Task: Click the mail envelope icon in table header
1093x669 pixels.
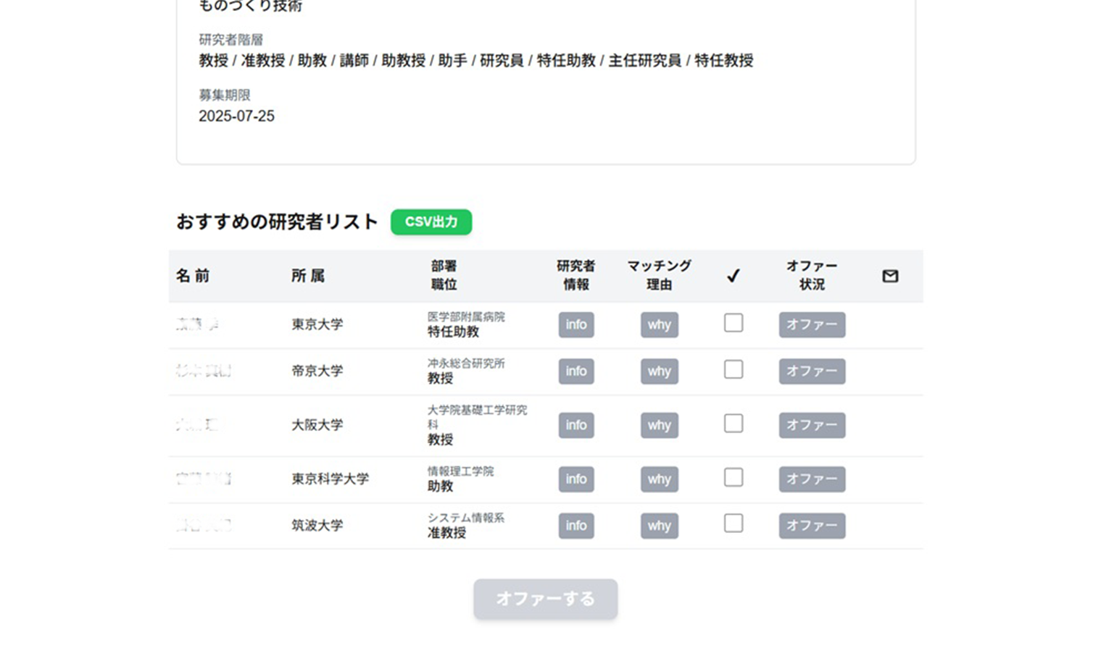Action: tap(890, 276)
